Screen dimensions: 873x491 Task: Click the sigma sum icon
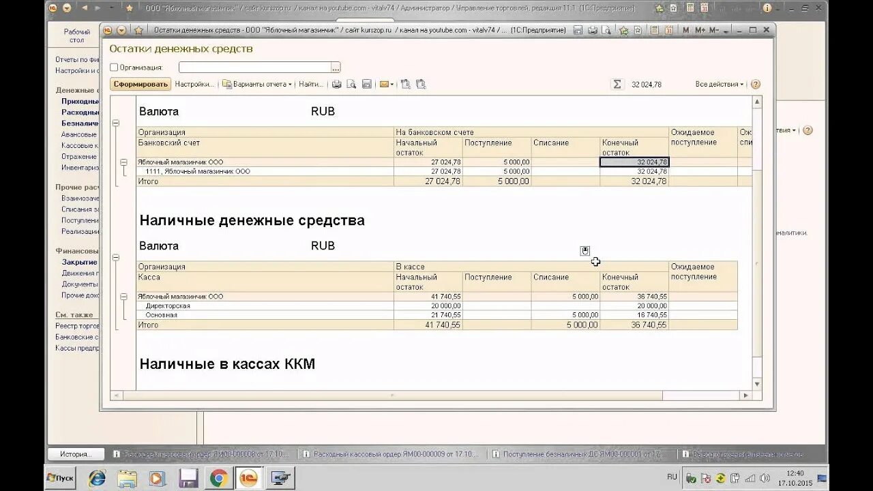(617, 85)
